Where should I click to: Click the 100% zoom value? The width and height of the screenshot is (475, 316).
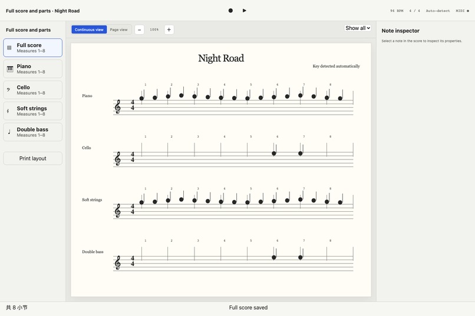pyautogui.click(x=154, y=29)
